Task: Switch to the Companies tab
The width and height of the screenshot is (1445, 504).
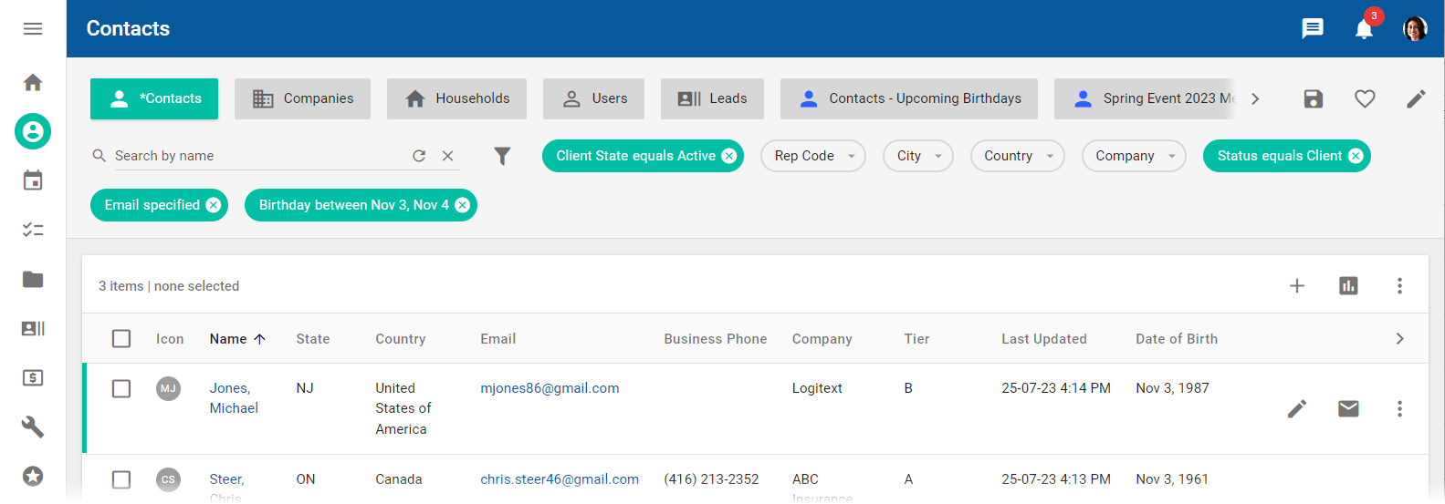Action: [x=302, y=98]
